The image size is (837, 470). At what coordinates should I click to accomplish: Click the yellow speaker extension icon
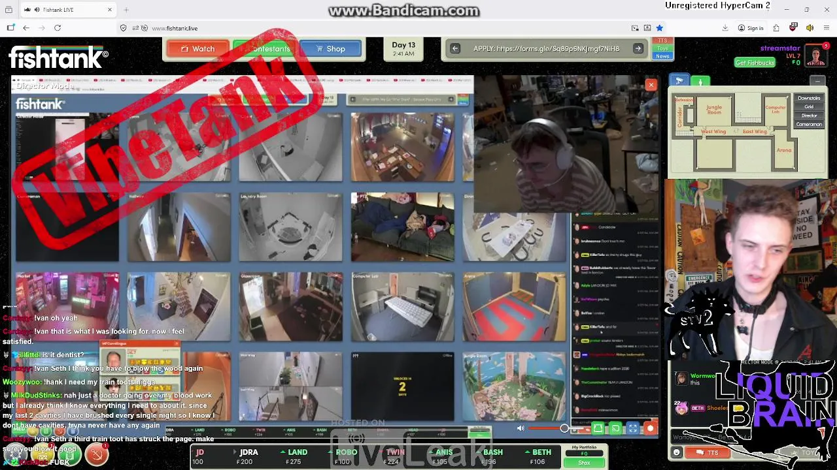click(x=810, y=28)
